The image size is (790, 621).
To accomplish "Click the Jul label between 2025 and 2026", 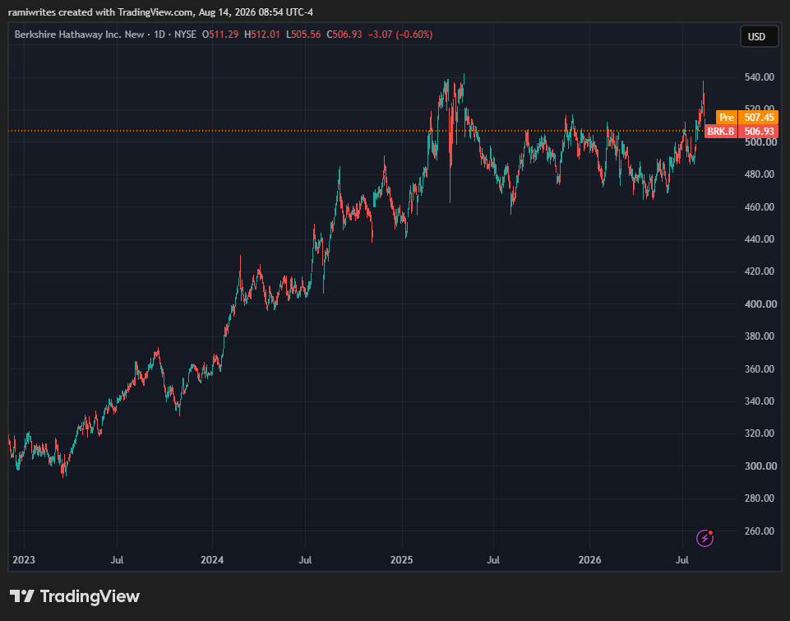I will (x=493, y=560).
